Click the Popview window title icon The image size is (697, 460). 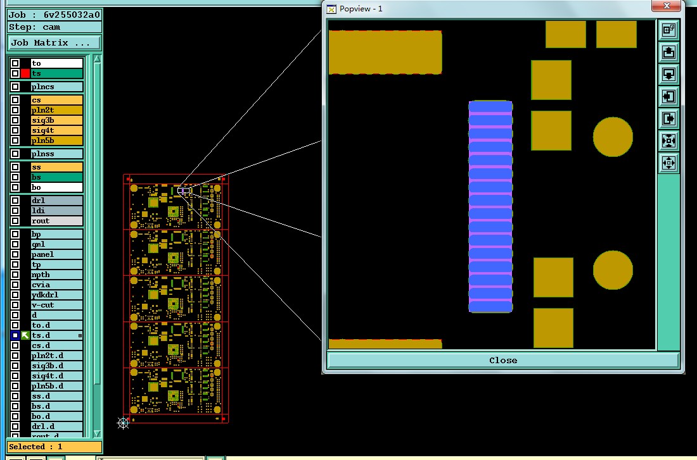pos(331,9)
